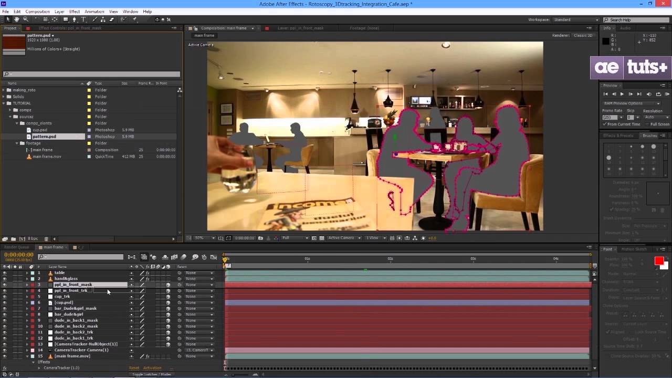Jump to first frame in Preview

pyautogui.click(x=605, y=94)
